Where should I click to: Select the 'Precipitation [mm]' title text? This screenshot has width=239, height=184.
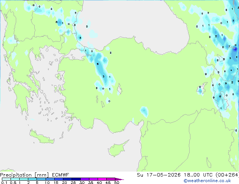(25, 175)
